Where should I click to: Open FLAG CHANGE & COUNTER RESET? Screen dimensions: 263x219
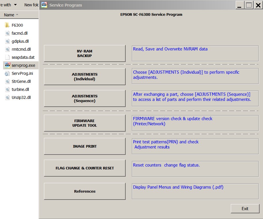[x=85, y=168]
